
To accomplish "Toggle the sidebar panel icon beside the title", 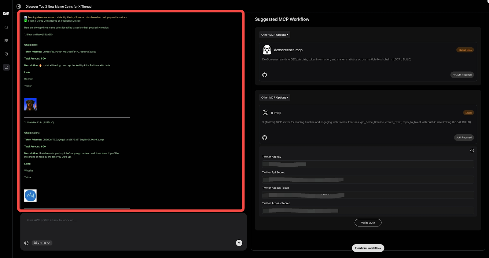I will pos(19,6).
